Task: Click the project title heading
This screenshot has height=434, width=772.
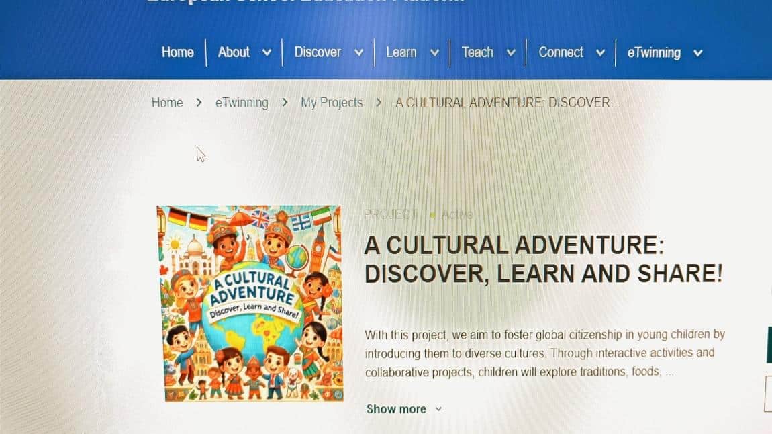Action: tap(544, 259)
